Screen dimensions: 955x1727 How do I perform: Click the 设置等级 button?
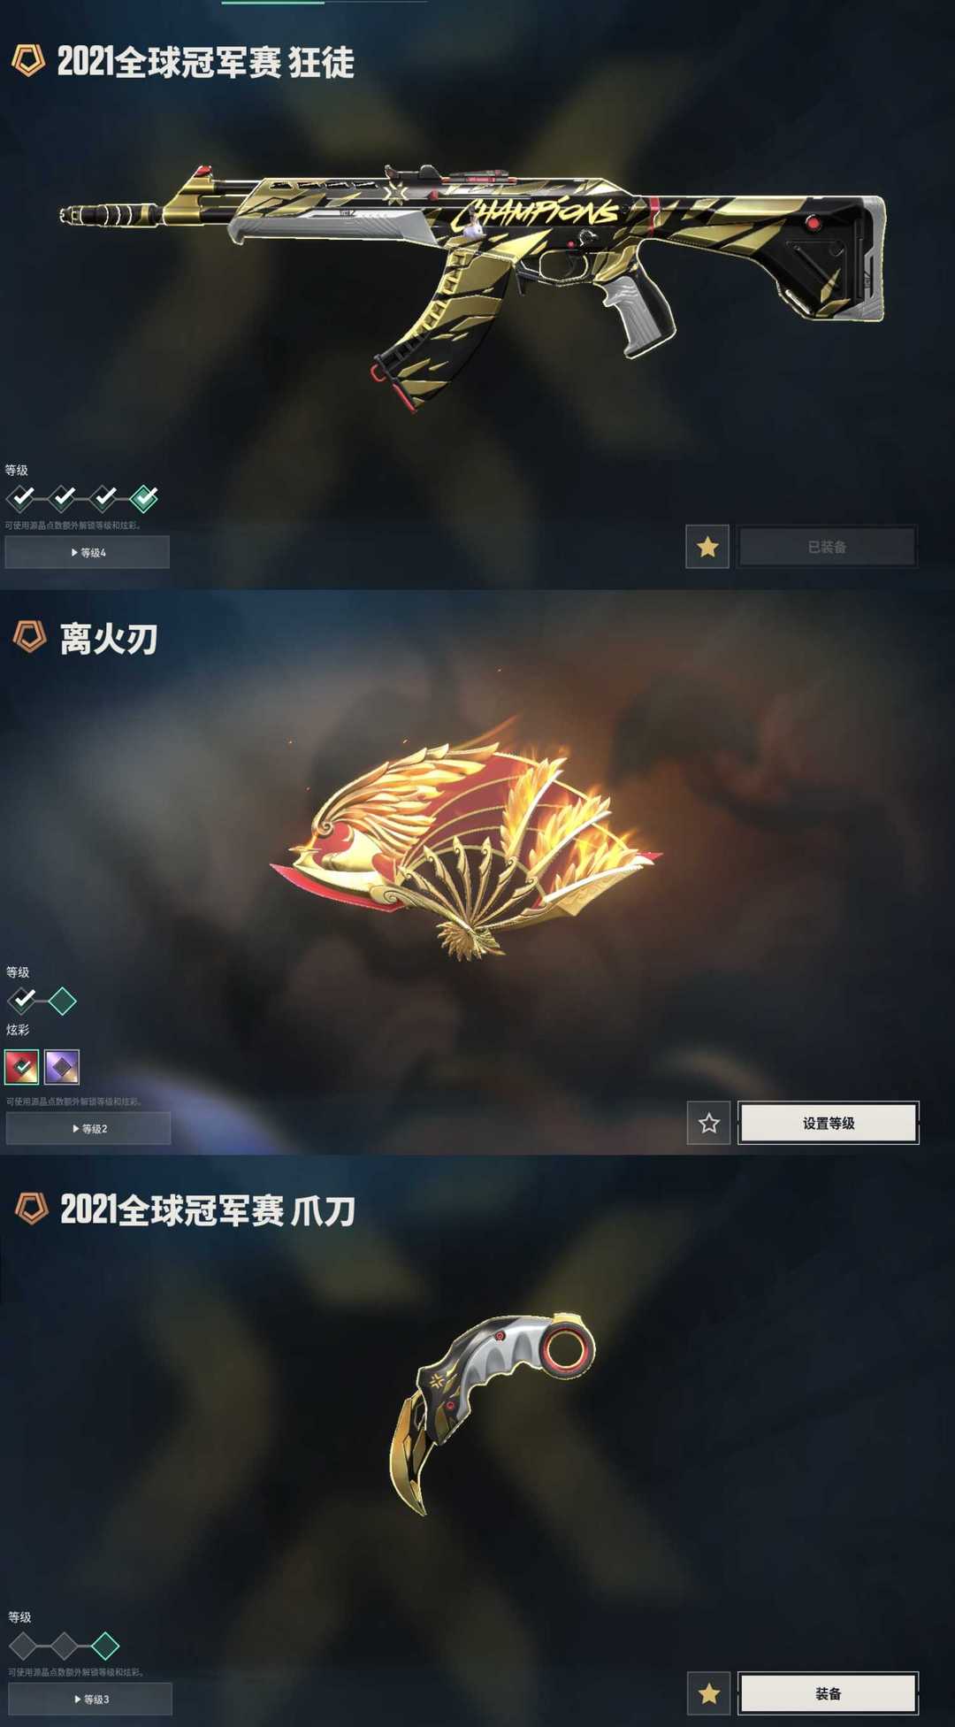tap(829, 1123)
